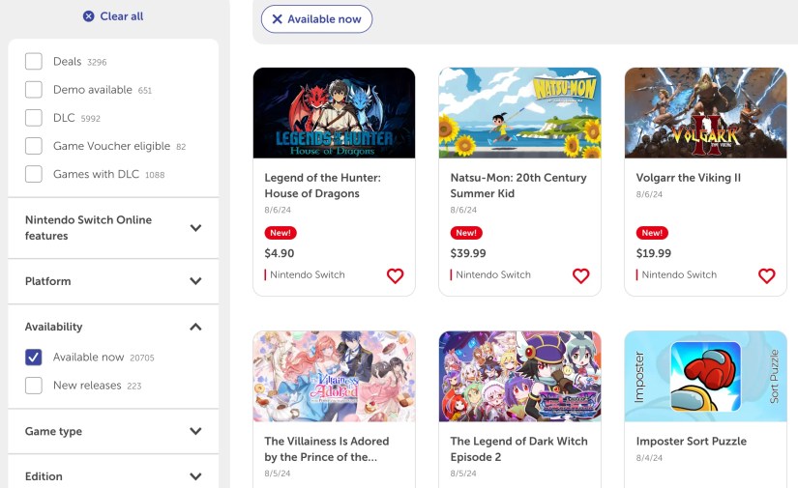Click the Clear all X icon
798x488 pixels.
click(89, 16)
